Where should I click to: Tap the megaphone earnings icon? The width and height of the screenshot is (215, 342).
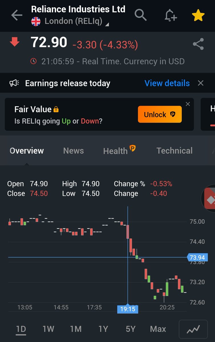tap(14, 83)
